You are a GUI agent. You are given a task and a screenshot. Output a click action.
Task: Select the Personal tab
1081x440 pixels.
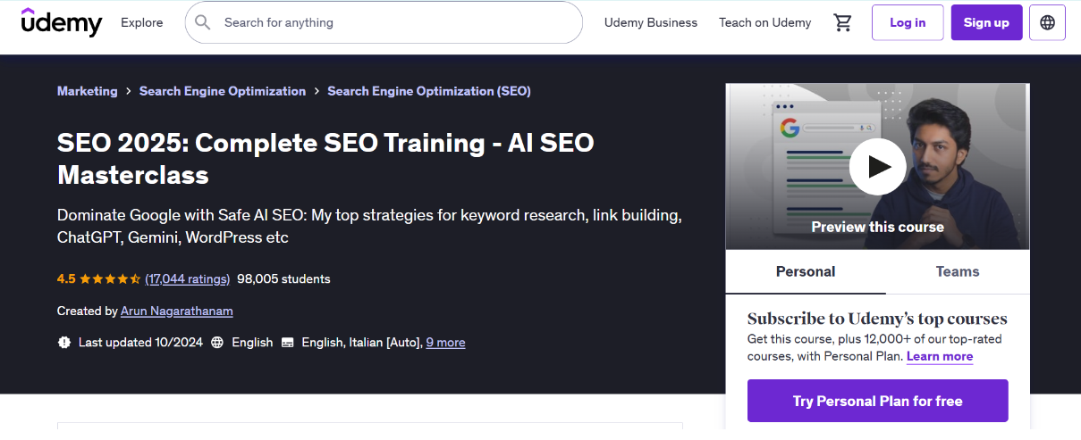click(806, 271)
